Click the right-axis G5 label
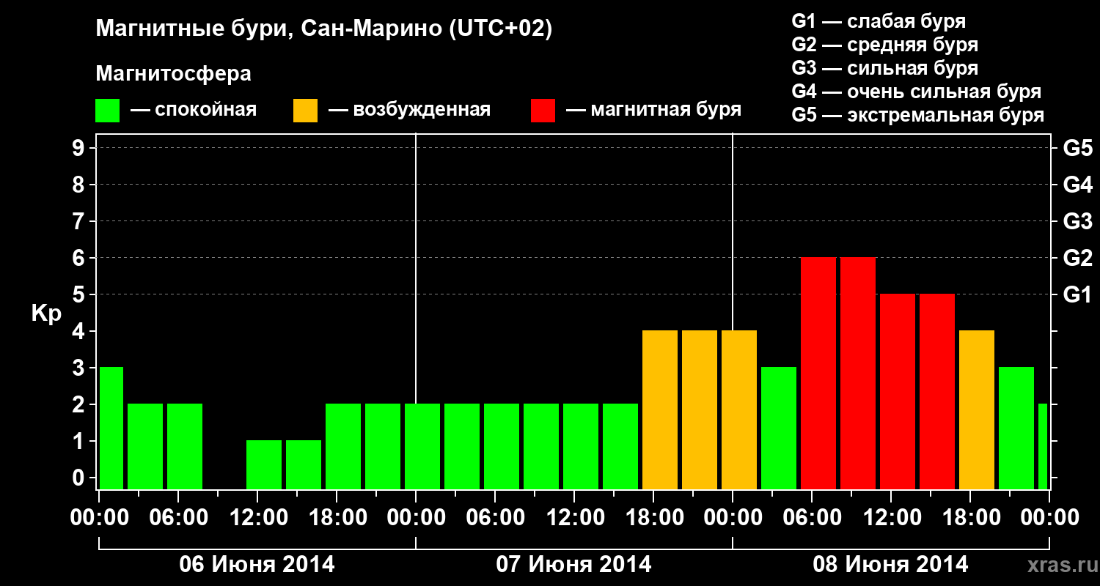Viewport: 1100px width, 586px height. point(1077,148)
